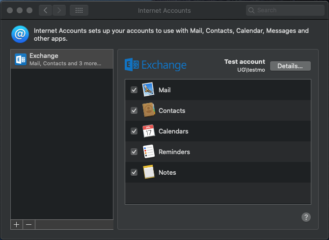Click the Notes app icon
This screenshot has height=240, width=329.
149,172
